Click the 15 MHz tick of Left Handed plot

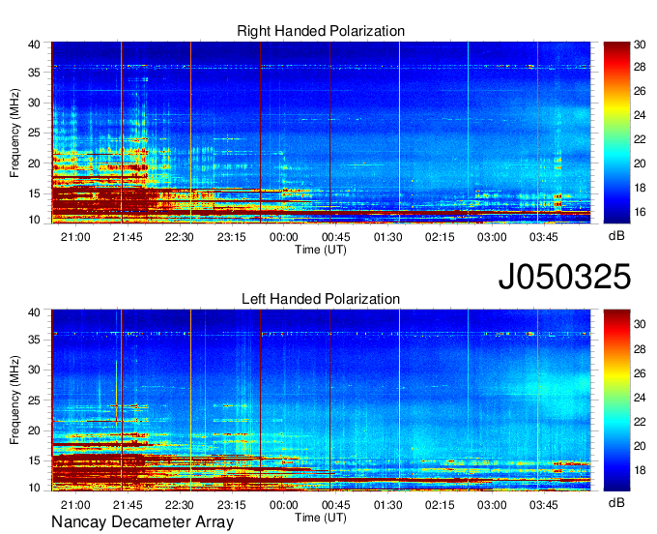click(x=34, y=460)
